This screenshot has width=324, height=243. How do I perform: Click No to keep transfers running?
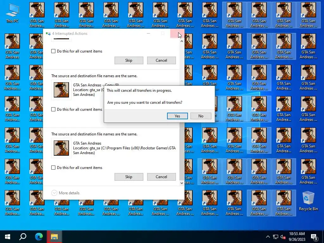click(x=201, y=116)
